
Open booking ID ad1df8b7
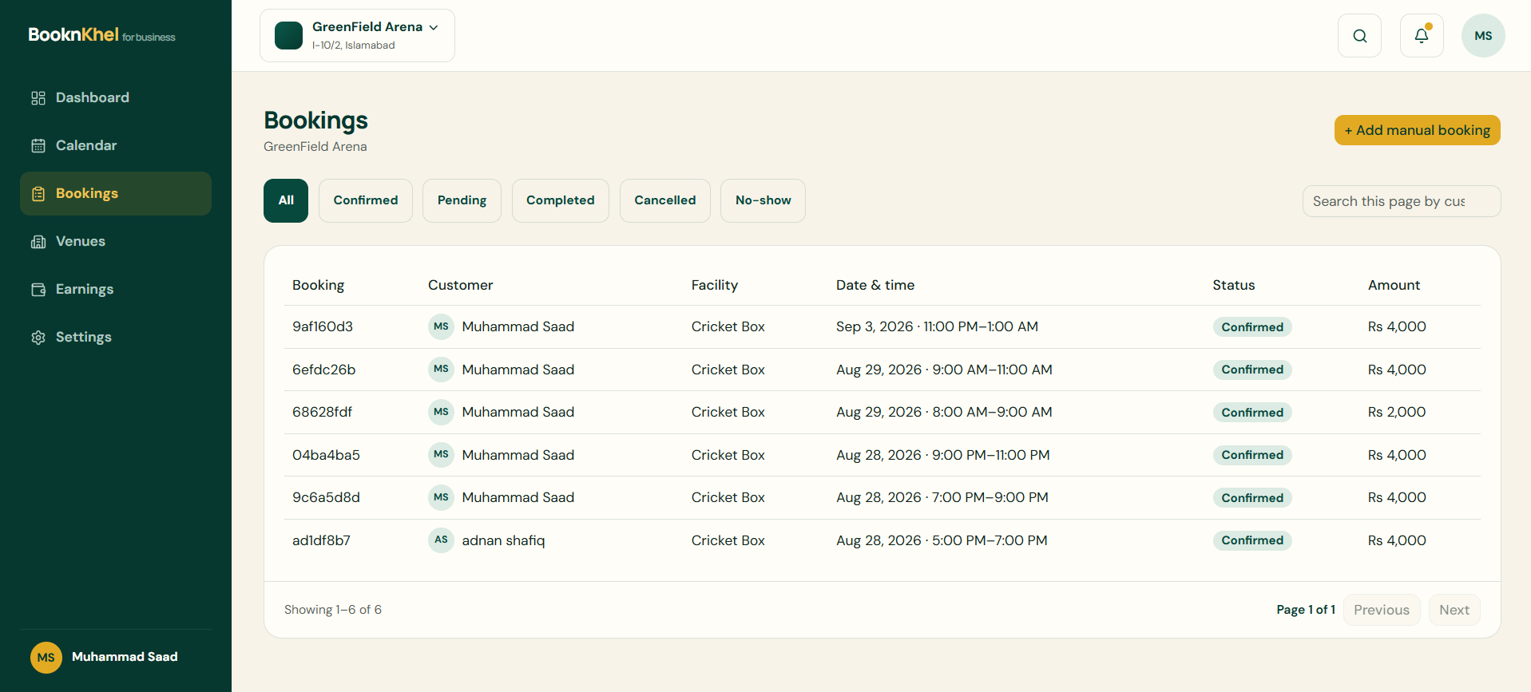coord(321,540)
